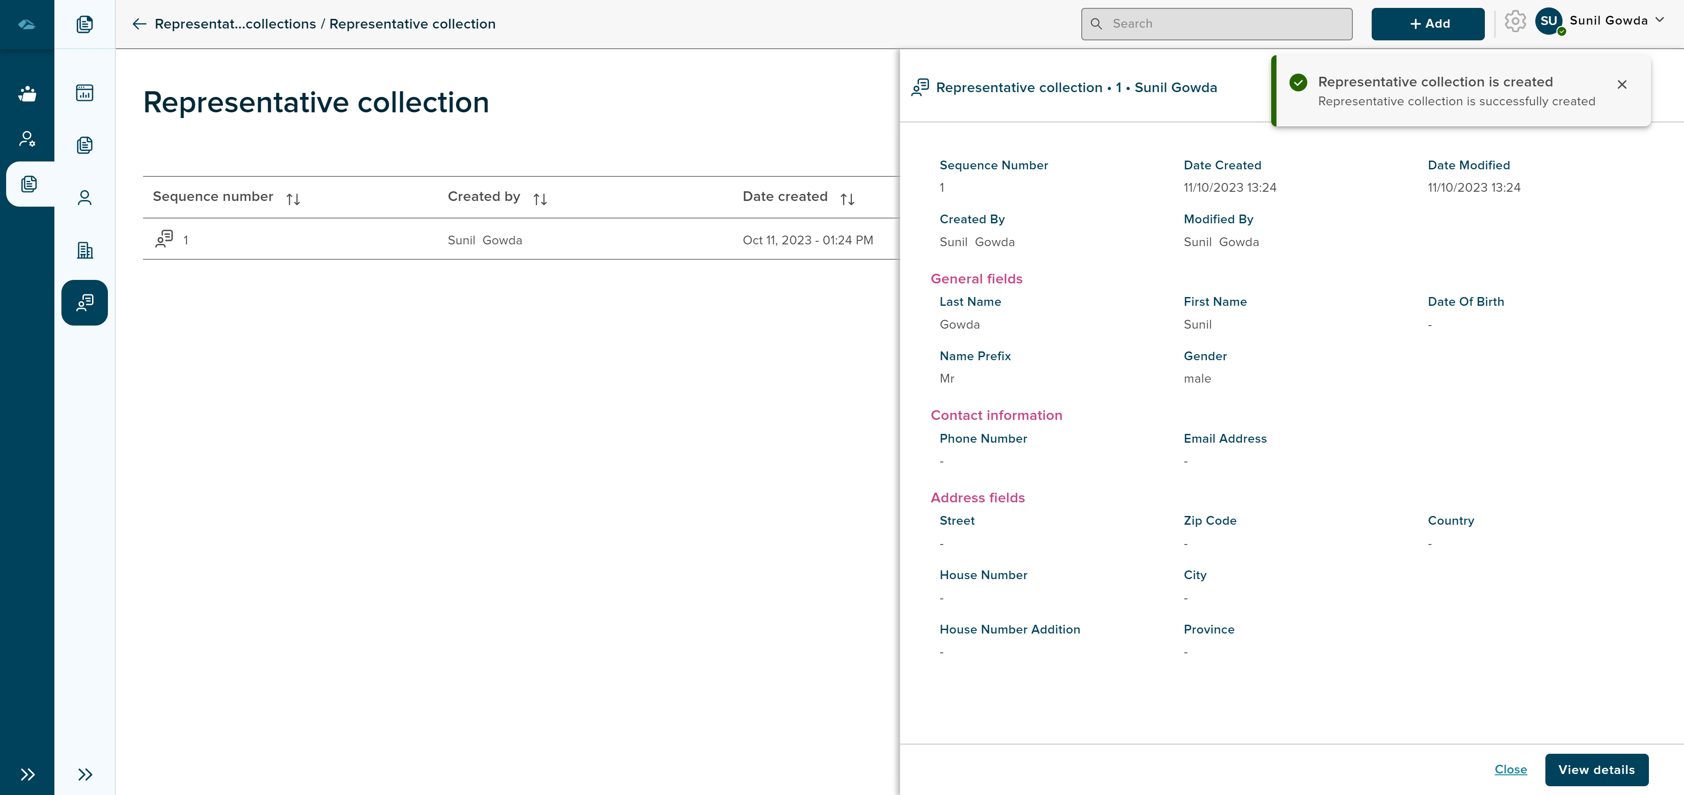Screen dimensions: 1684x795
Task: Select the highlighted representative collection sidebar icon
Action: coord(84,302)
